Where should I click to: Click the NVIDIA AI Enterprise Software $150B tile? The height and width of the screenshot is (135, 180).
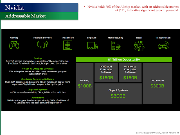pyautogui.click(x=106, y=73)
